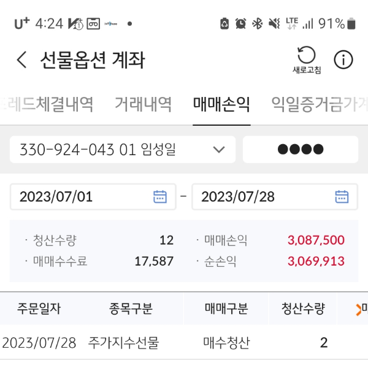
Task: Tap the back arrow icon
Action: (x=22, y=60)
